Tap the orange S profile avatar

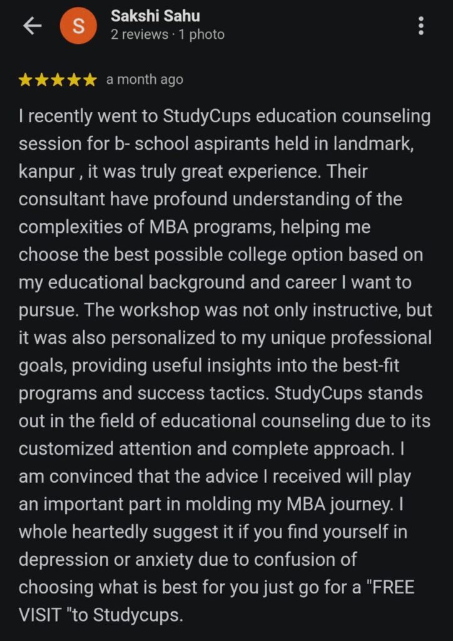(77, 26)
